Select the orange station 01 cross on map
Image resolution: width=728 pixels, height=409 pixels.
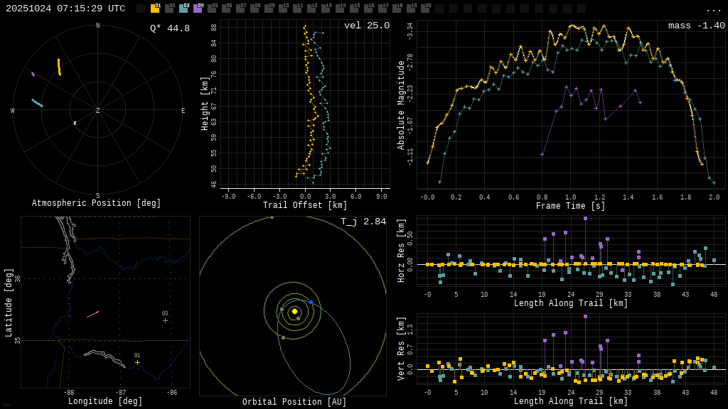[137, 362]
